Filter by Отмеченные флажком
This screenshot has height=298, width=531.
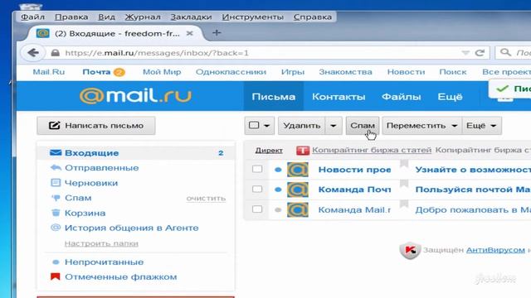click(120, 276)
